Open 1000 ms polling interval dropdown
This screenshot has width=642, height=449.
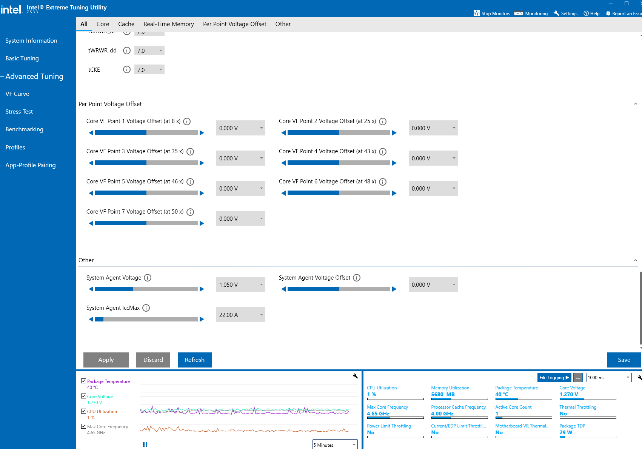click(x=609, y=377)
